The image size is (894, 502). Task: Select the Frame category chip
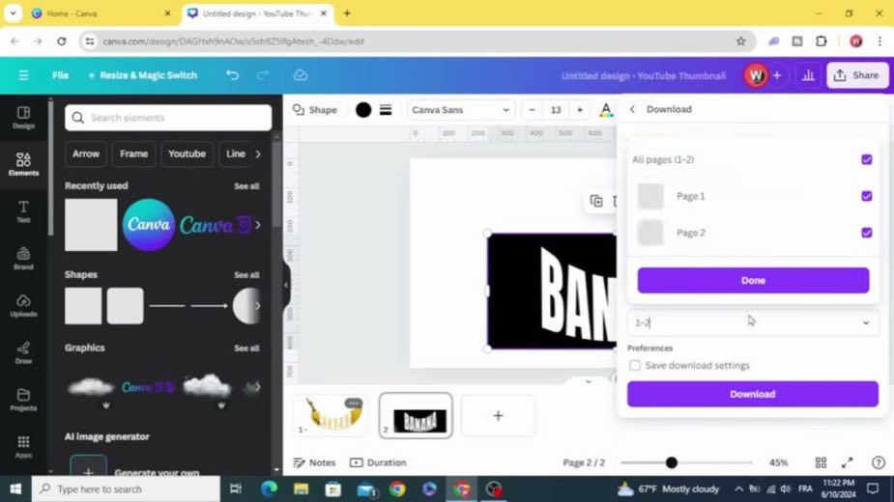point(134,153)
